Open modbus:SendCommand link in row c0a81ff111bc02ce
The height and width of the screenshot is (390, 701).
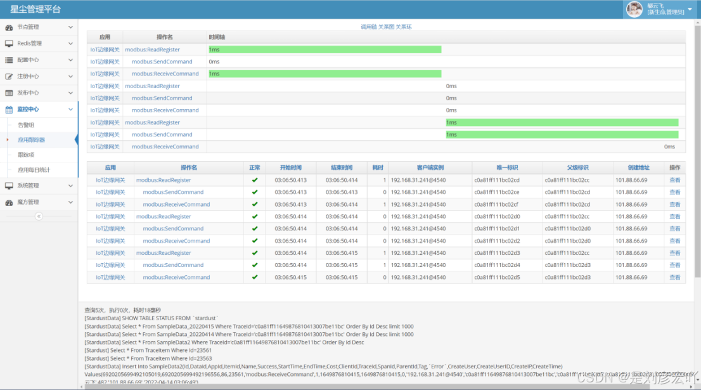(173, 192)
